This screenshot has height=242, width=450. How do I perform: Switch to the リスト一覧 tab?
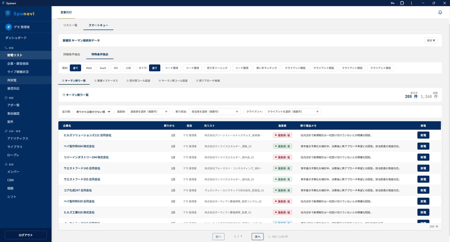[70, 25]
